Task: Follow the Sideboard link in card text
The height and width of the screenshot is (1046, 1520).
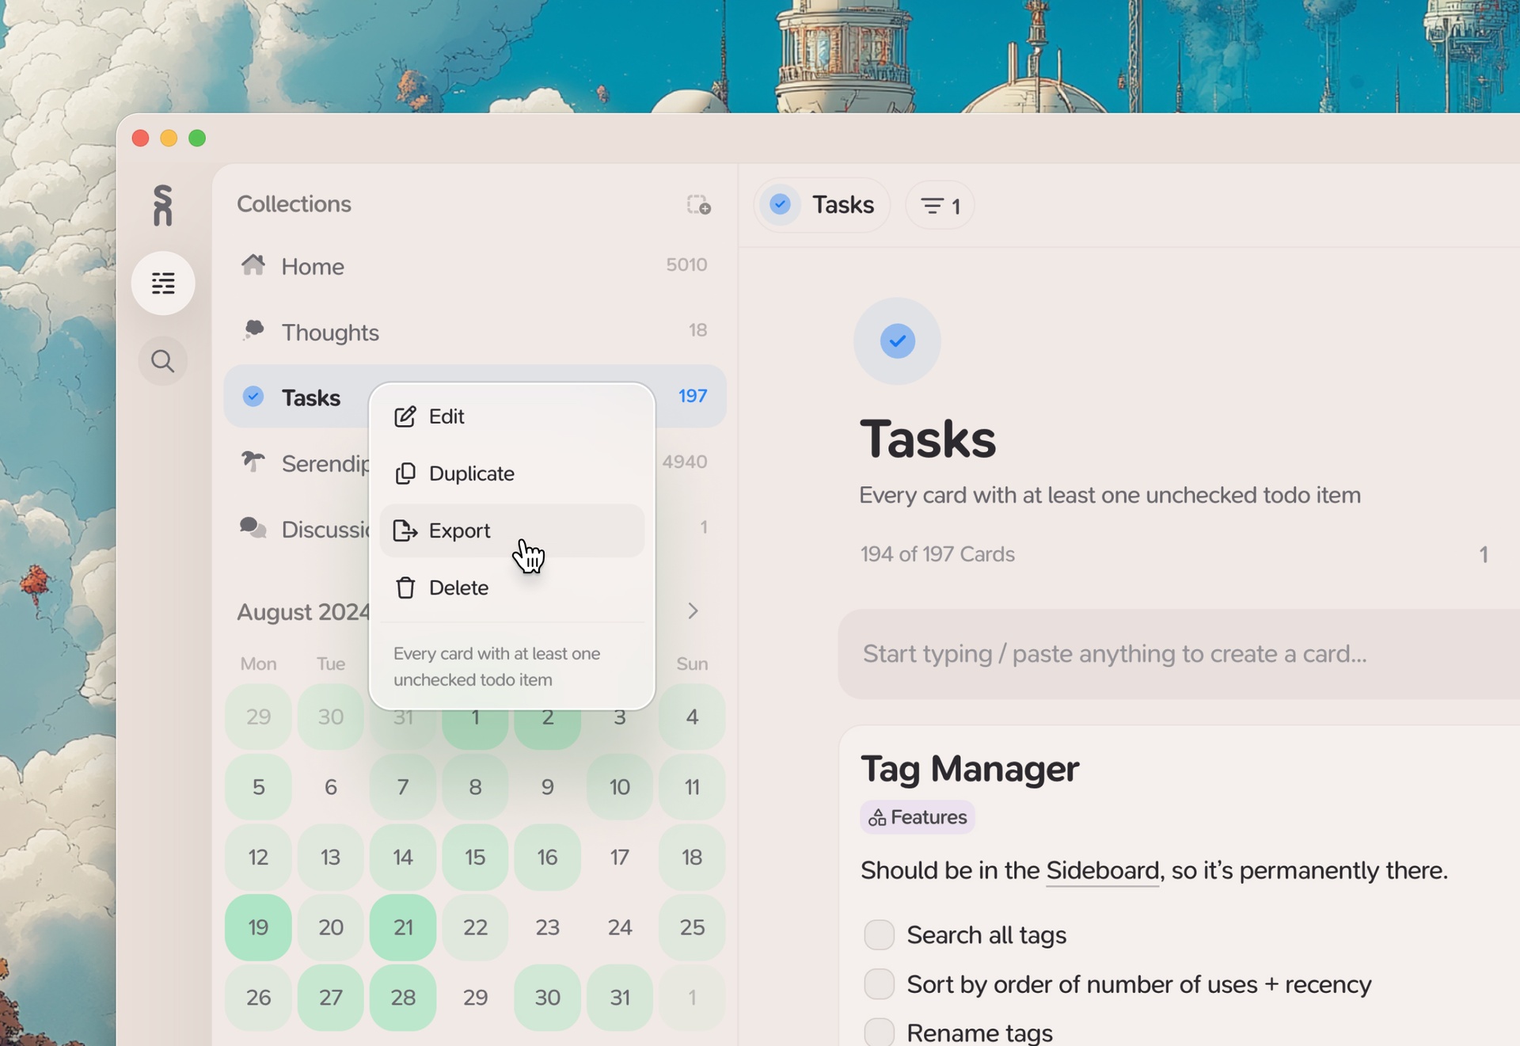Action: click(1102, 870)
